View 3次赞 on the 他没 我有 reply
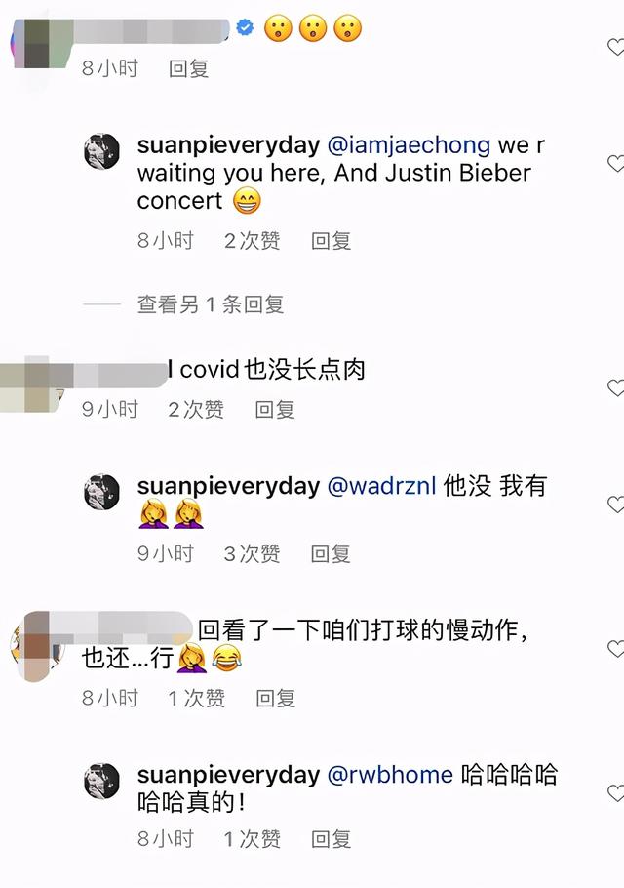624x888 pixels. (x=253, y=554)
